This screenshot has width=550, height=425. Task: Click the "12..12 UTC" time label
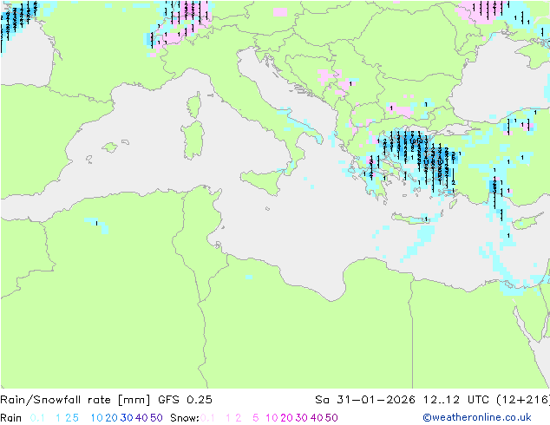pos(456,400)
